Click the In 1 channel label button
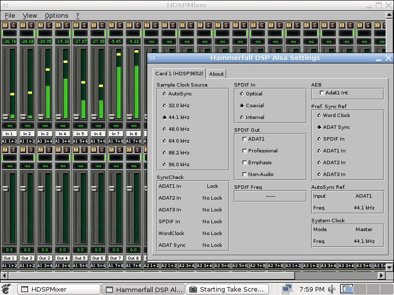The width and height of the screenshot is (394, 295). pyautogui.click(x=9, y=134)
